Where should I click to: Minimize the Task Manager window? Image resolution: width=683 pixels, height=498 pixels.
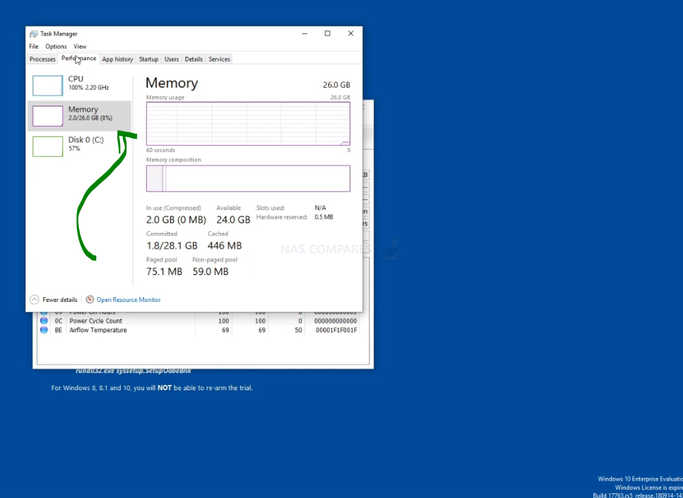[305, 33]
